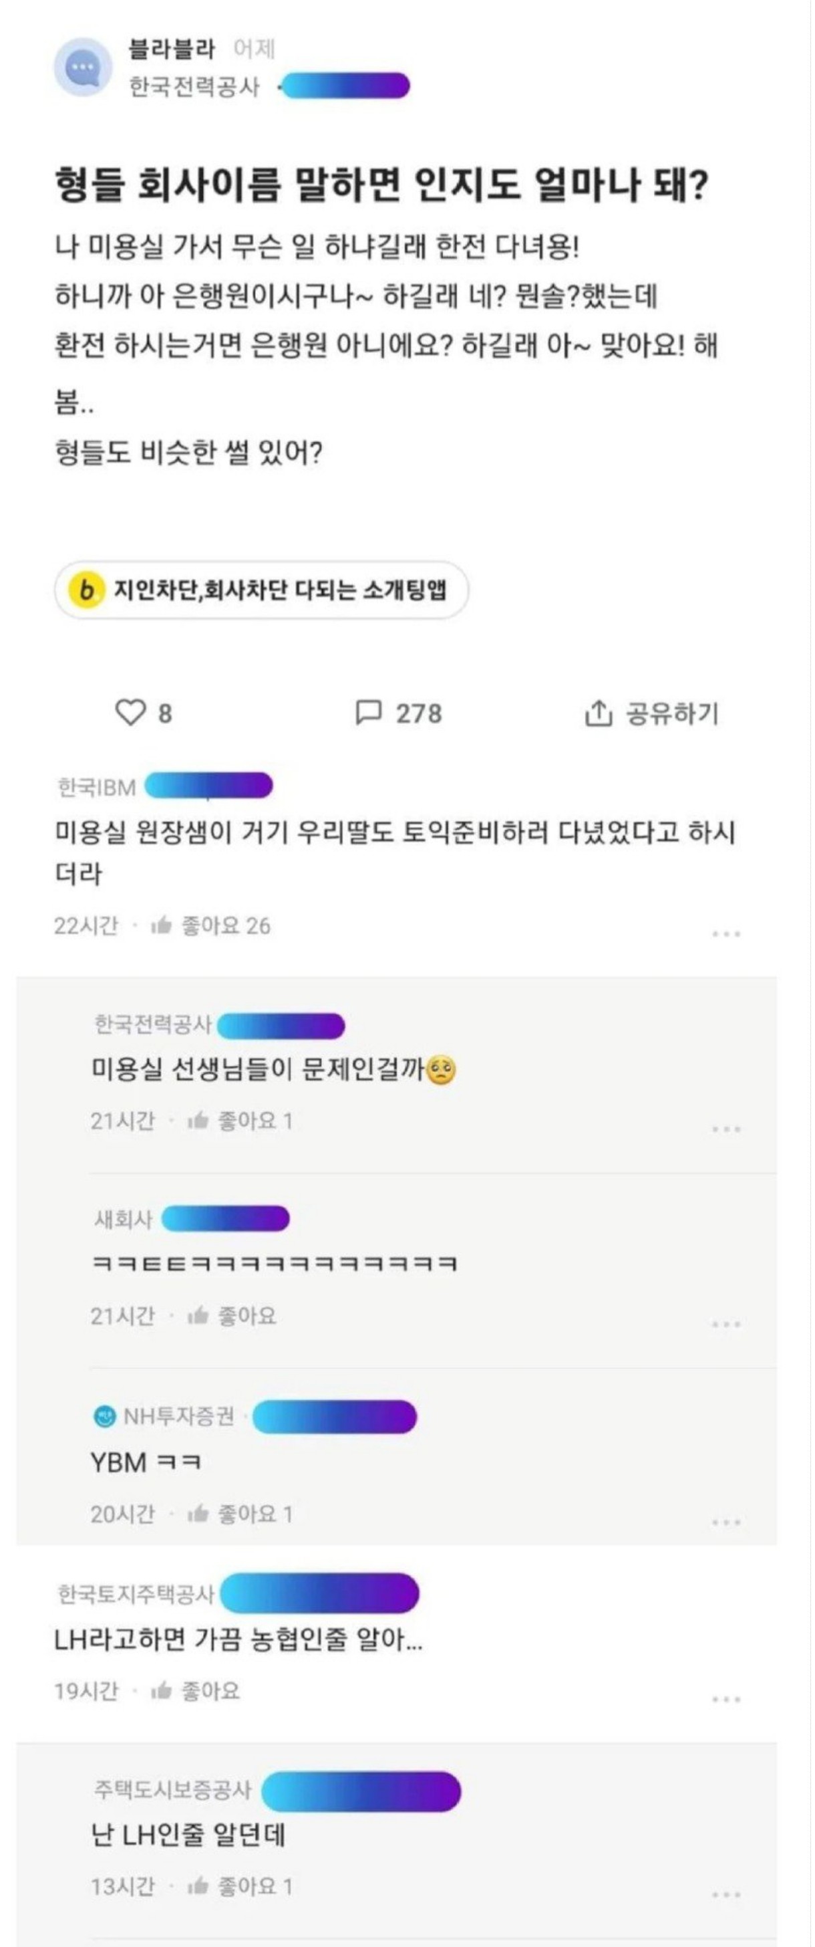Click the gradient-masked nickname next to 새회사

(225, 1218)
